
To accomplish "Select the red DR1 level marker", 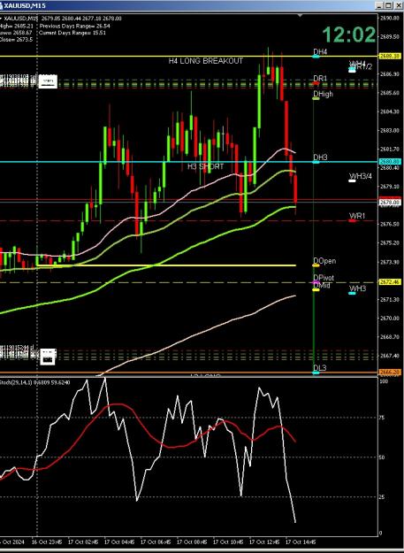I will [x=316, y=83].
